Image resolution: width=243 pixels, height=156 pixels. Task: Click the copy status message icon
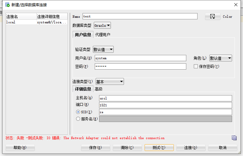pos(234,138)
